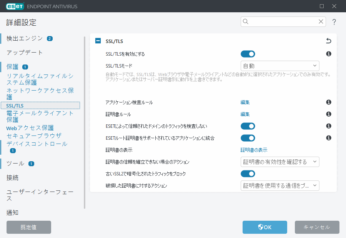Select Webアクセス保護 in the sidebar
The width and height of the screenshot is (346, 238).
coord(31,127)
